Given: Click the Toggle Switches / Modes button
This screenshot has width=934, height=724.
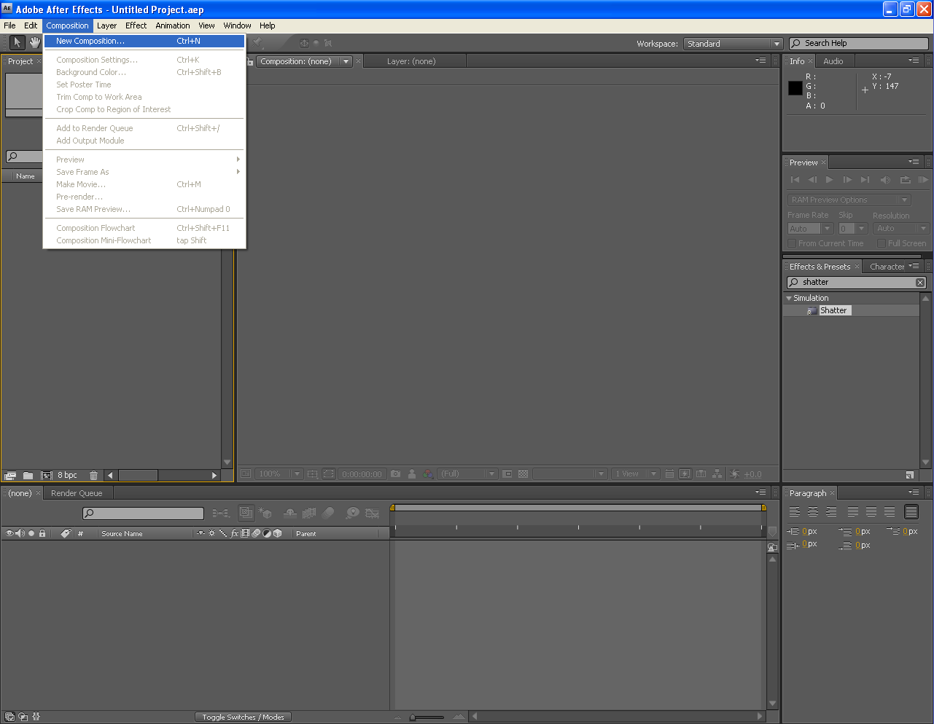Looking at the screenshot, I should [x=243, y=717].
